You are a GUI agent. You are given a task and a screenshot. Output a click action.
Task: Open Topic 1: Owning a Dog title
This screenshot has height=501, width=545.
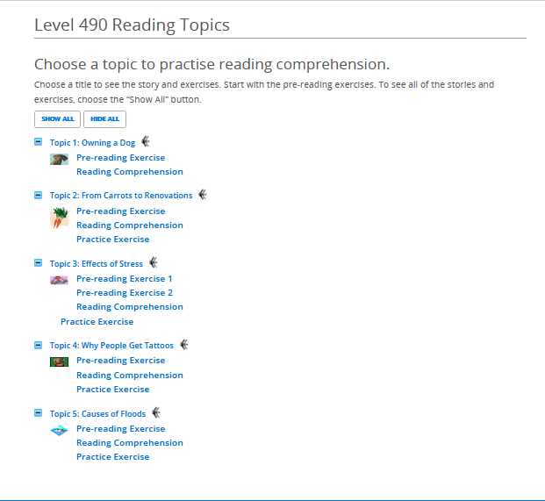[92, 143]
